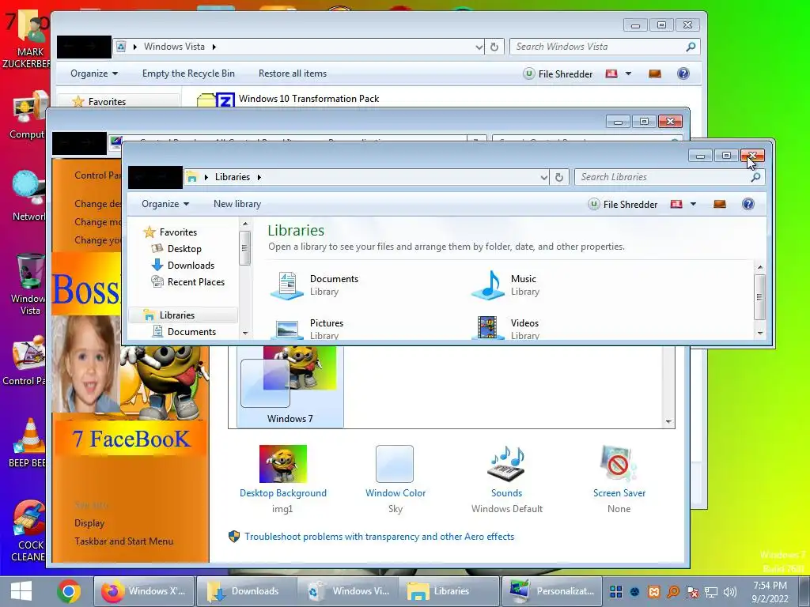Open the Libraries address bar history dropdown
The height and width of the screenshot is (607, 810).
543,178
